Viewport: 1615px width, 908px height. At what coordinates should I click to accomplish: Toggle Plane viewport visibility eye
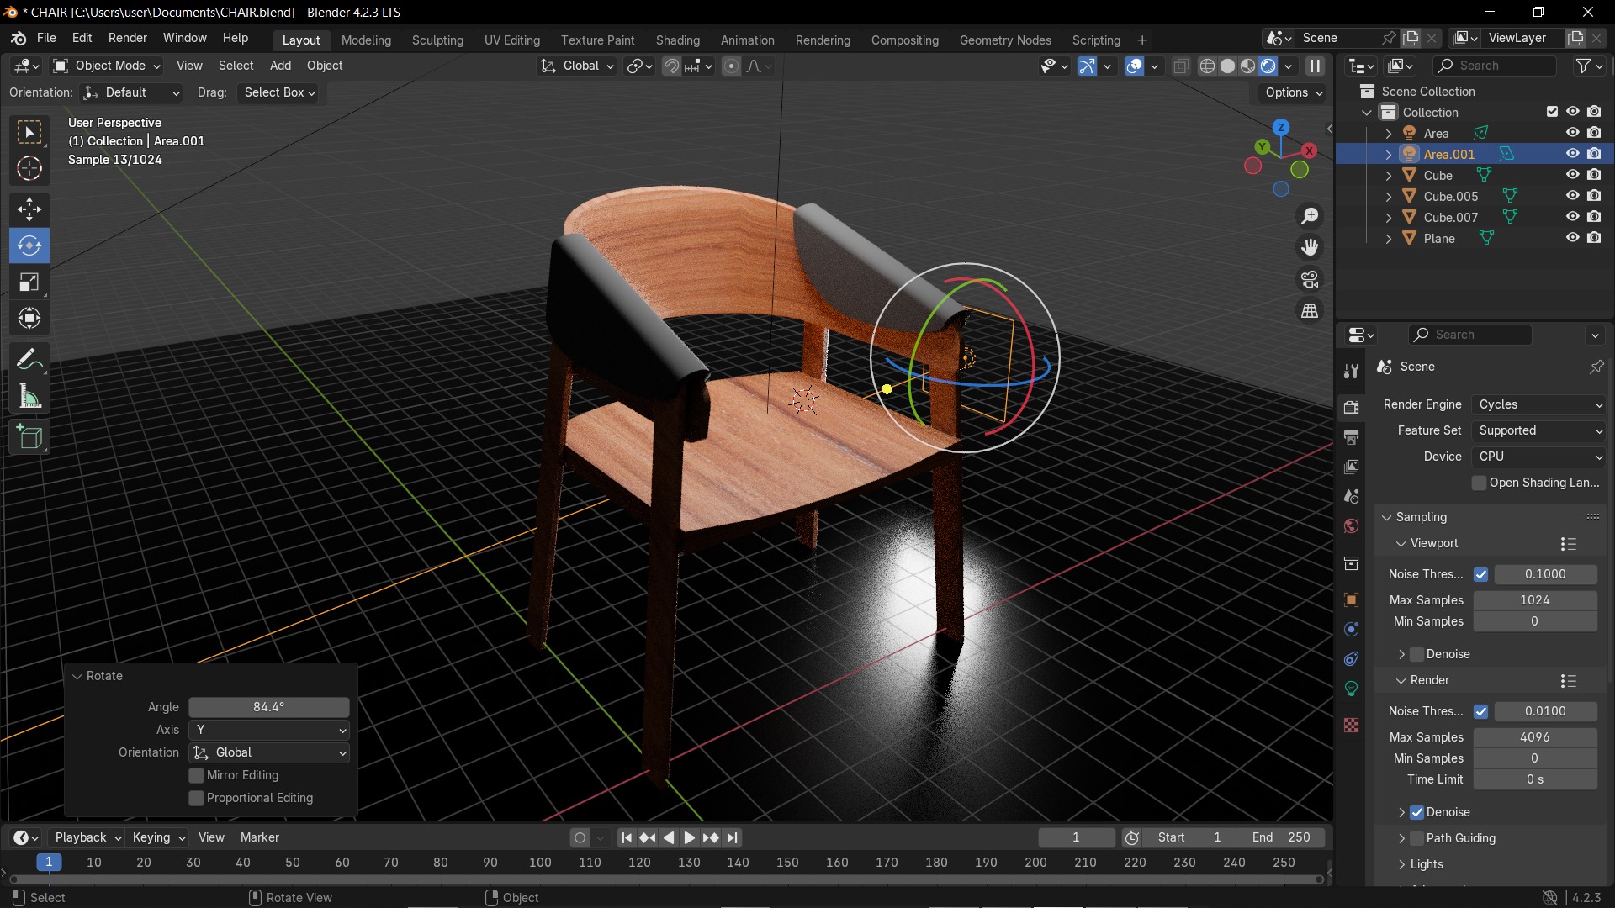pyautogui.click(x=1572, y=238)
